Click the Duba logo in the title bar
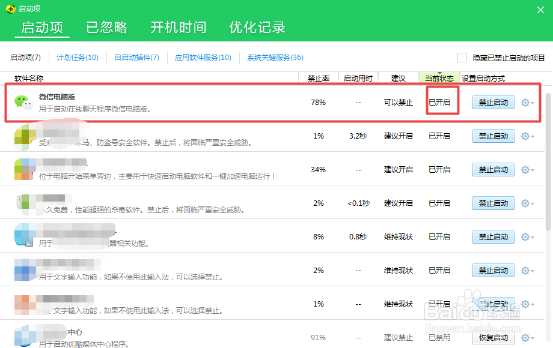 (10, 8)
